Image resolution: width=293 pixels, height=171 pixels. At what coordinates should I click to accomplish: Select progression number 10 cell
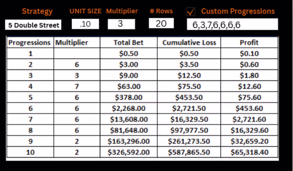click(30, 152)
